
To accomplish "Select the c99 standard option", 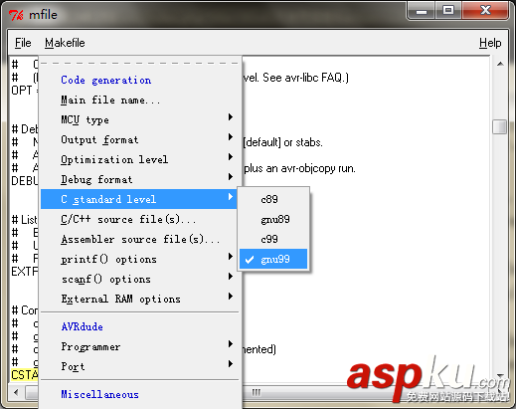I will [x=273, y=239].
